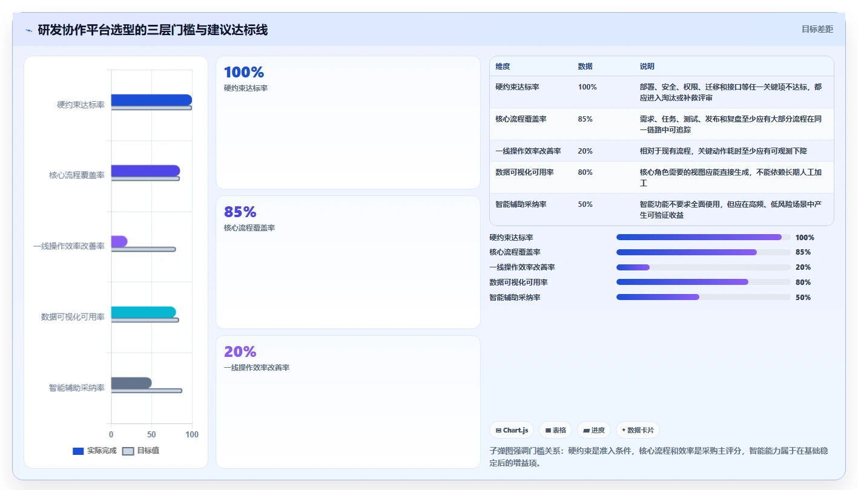
Task: Click the table description starting with 相对于现有流程
Action: [723, 151]
